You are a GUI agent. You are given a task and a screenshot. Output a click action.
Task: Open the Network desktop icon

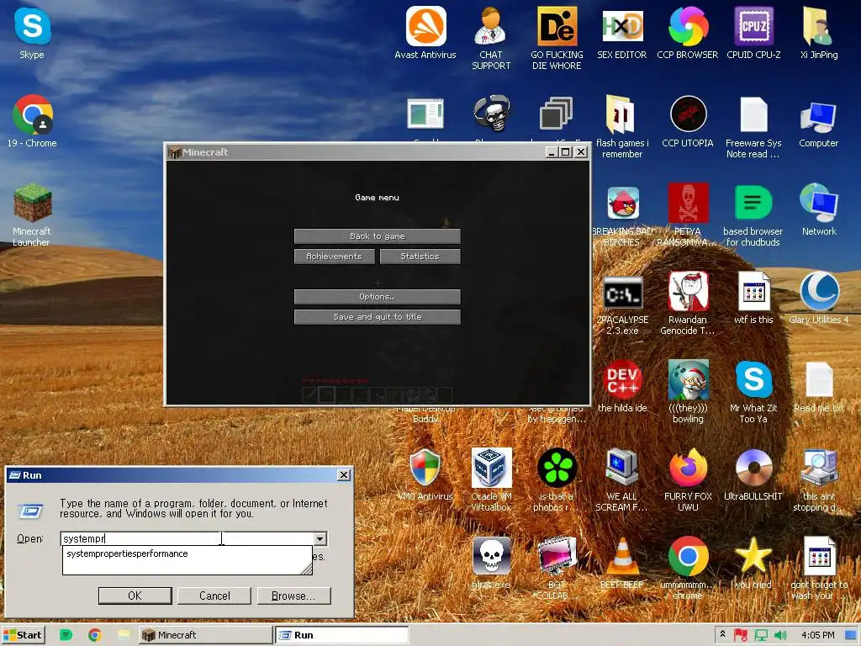point(819,209)
